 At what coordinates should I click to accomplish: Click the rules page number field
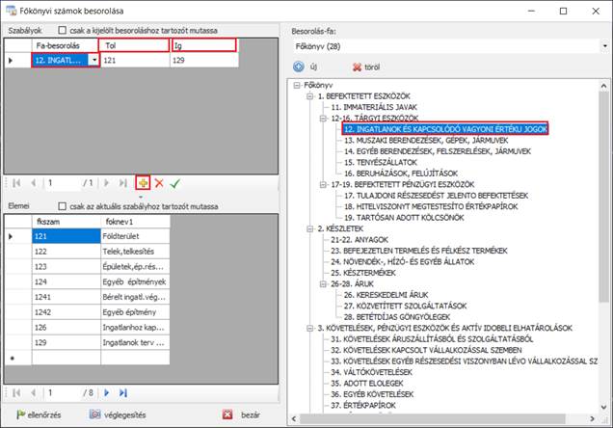(63, 183)
